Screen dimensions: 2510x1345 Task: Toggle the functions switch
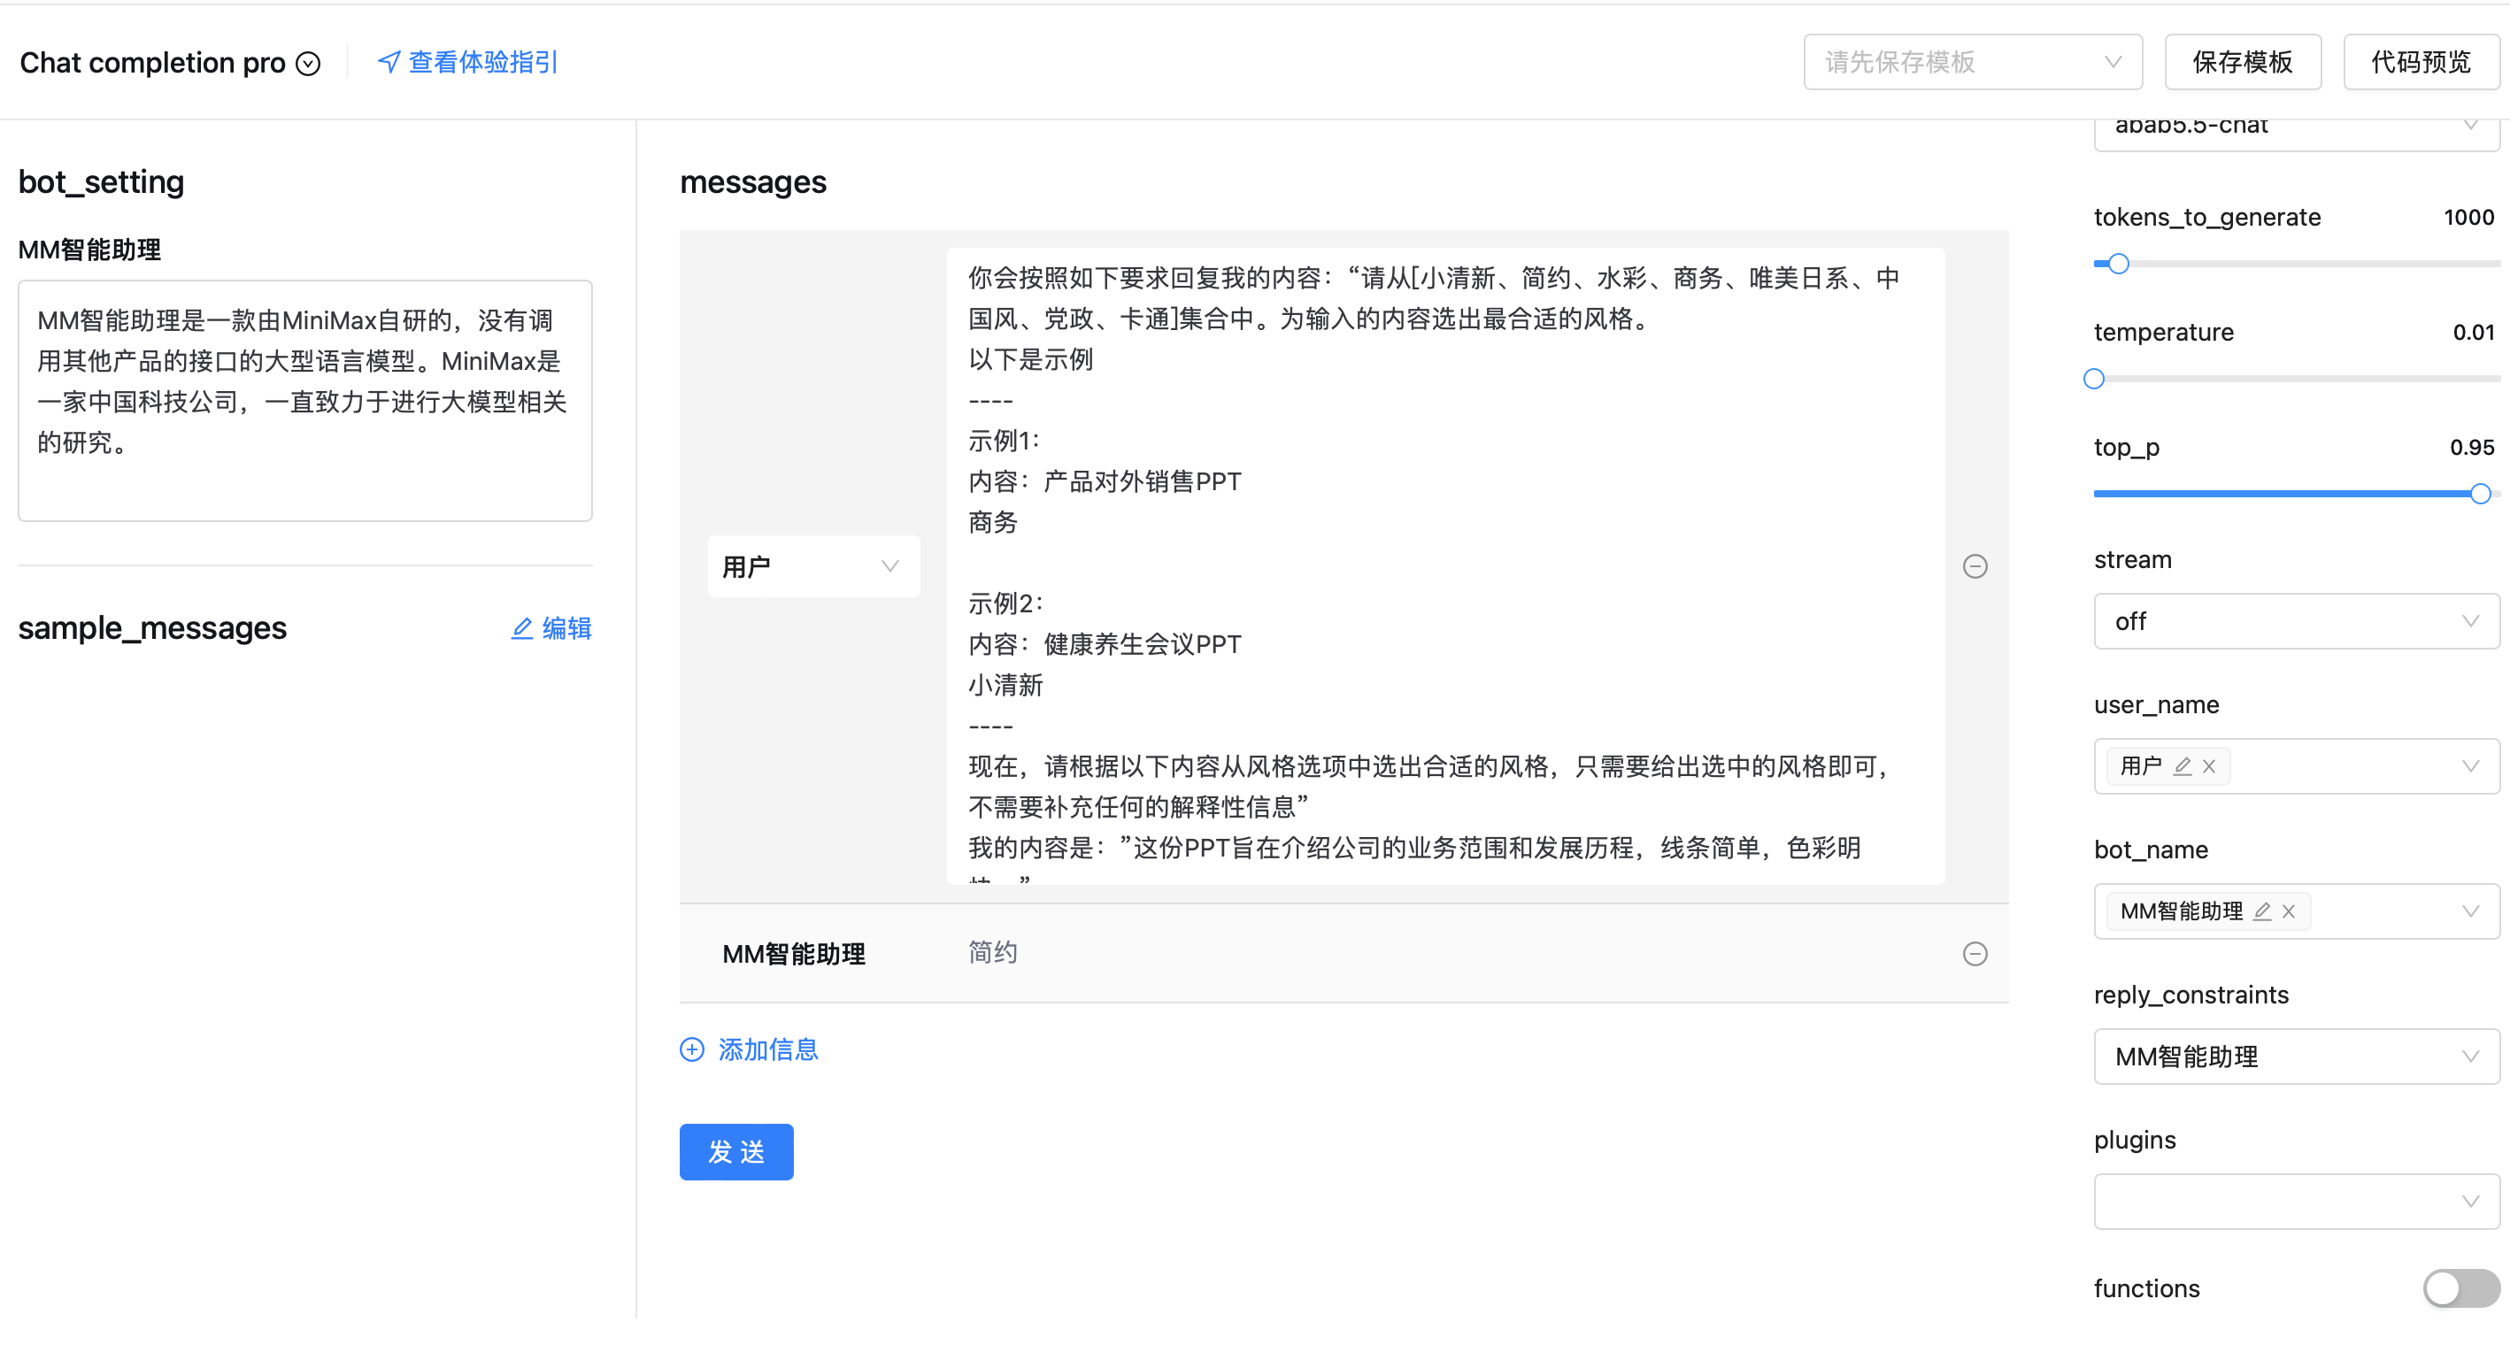(x=2460, y=1287)
